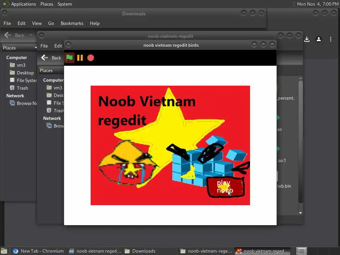Switch to New Tab - Chromium in taskbar
This screenshot has height=255, width=340.
pos(39,251)
